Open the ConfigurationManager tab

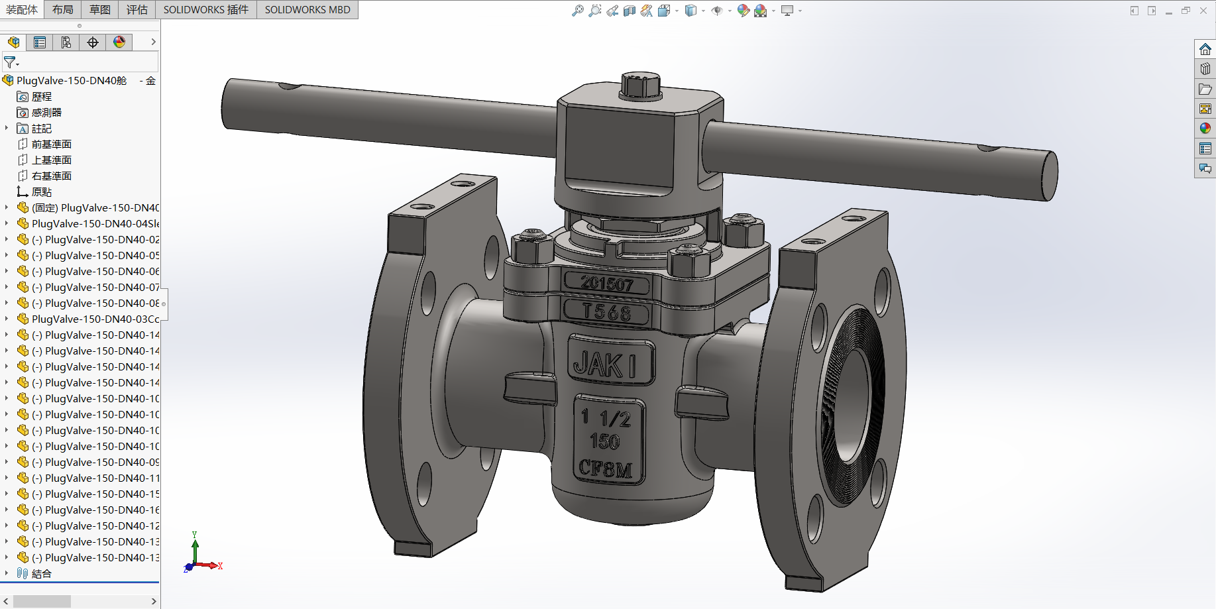[x=66, y=42]
